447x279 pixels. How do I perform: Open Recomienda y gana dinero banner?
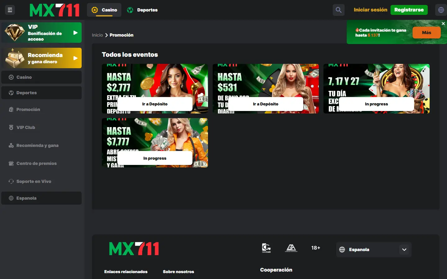pos(41,58)
